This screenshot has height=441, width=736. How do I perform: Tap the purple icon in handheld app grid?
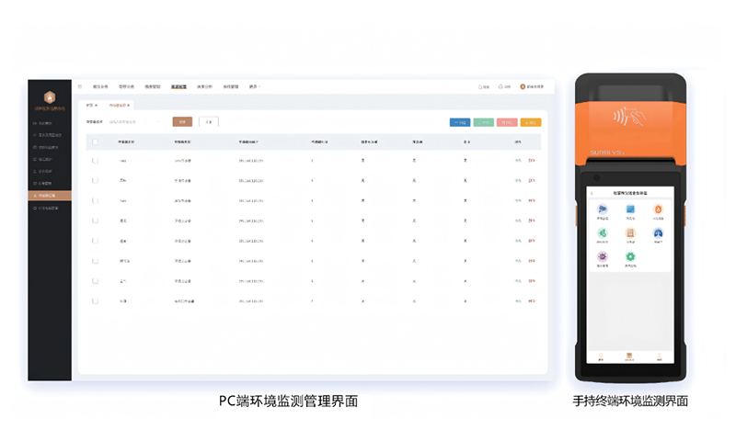click(603, 256)
